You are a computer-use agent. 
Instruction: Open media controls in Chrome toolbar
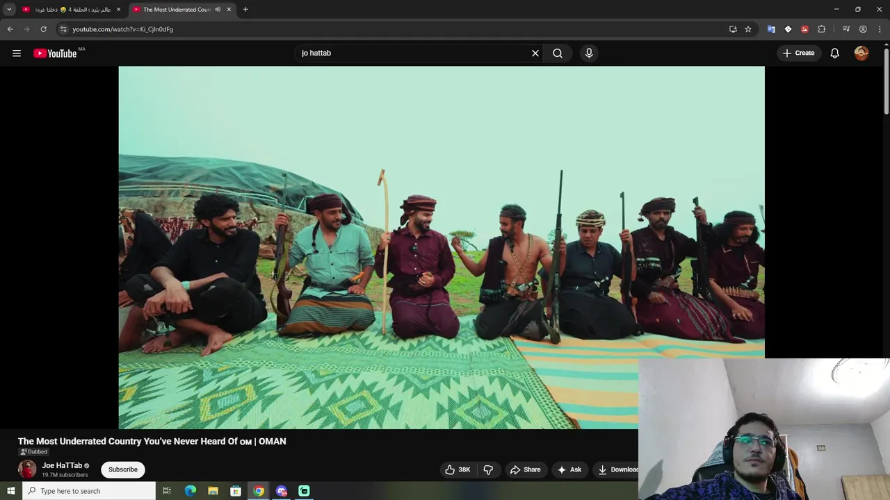pyautogui.click(x=846, y=29)
